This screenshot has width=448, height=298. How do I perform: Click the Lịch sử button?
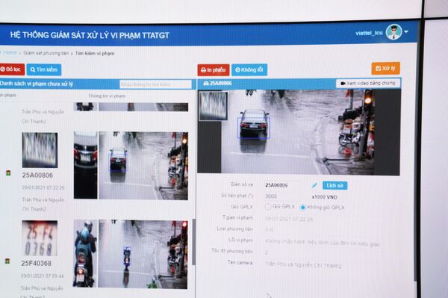coord(335,185)
